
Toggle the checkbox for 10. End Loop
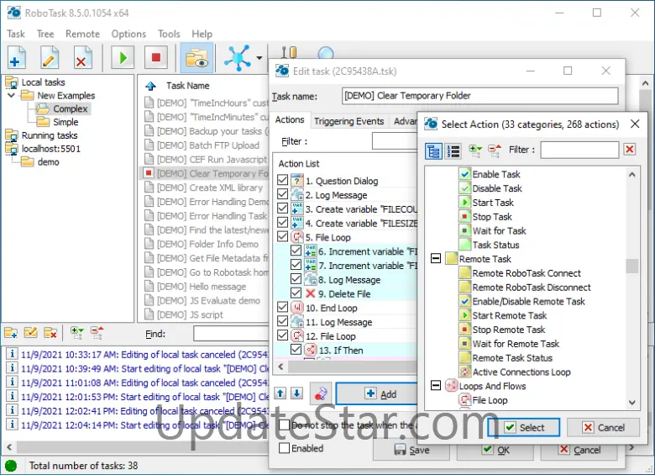click(283, 307)
